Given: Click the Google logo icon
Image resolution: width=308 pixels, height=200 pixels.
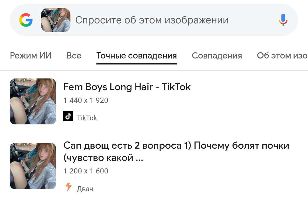Looking at the screenshot, I should point(26,20).
